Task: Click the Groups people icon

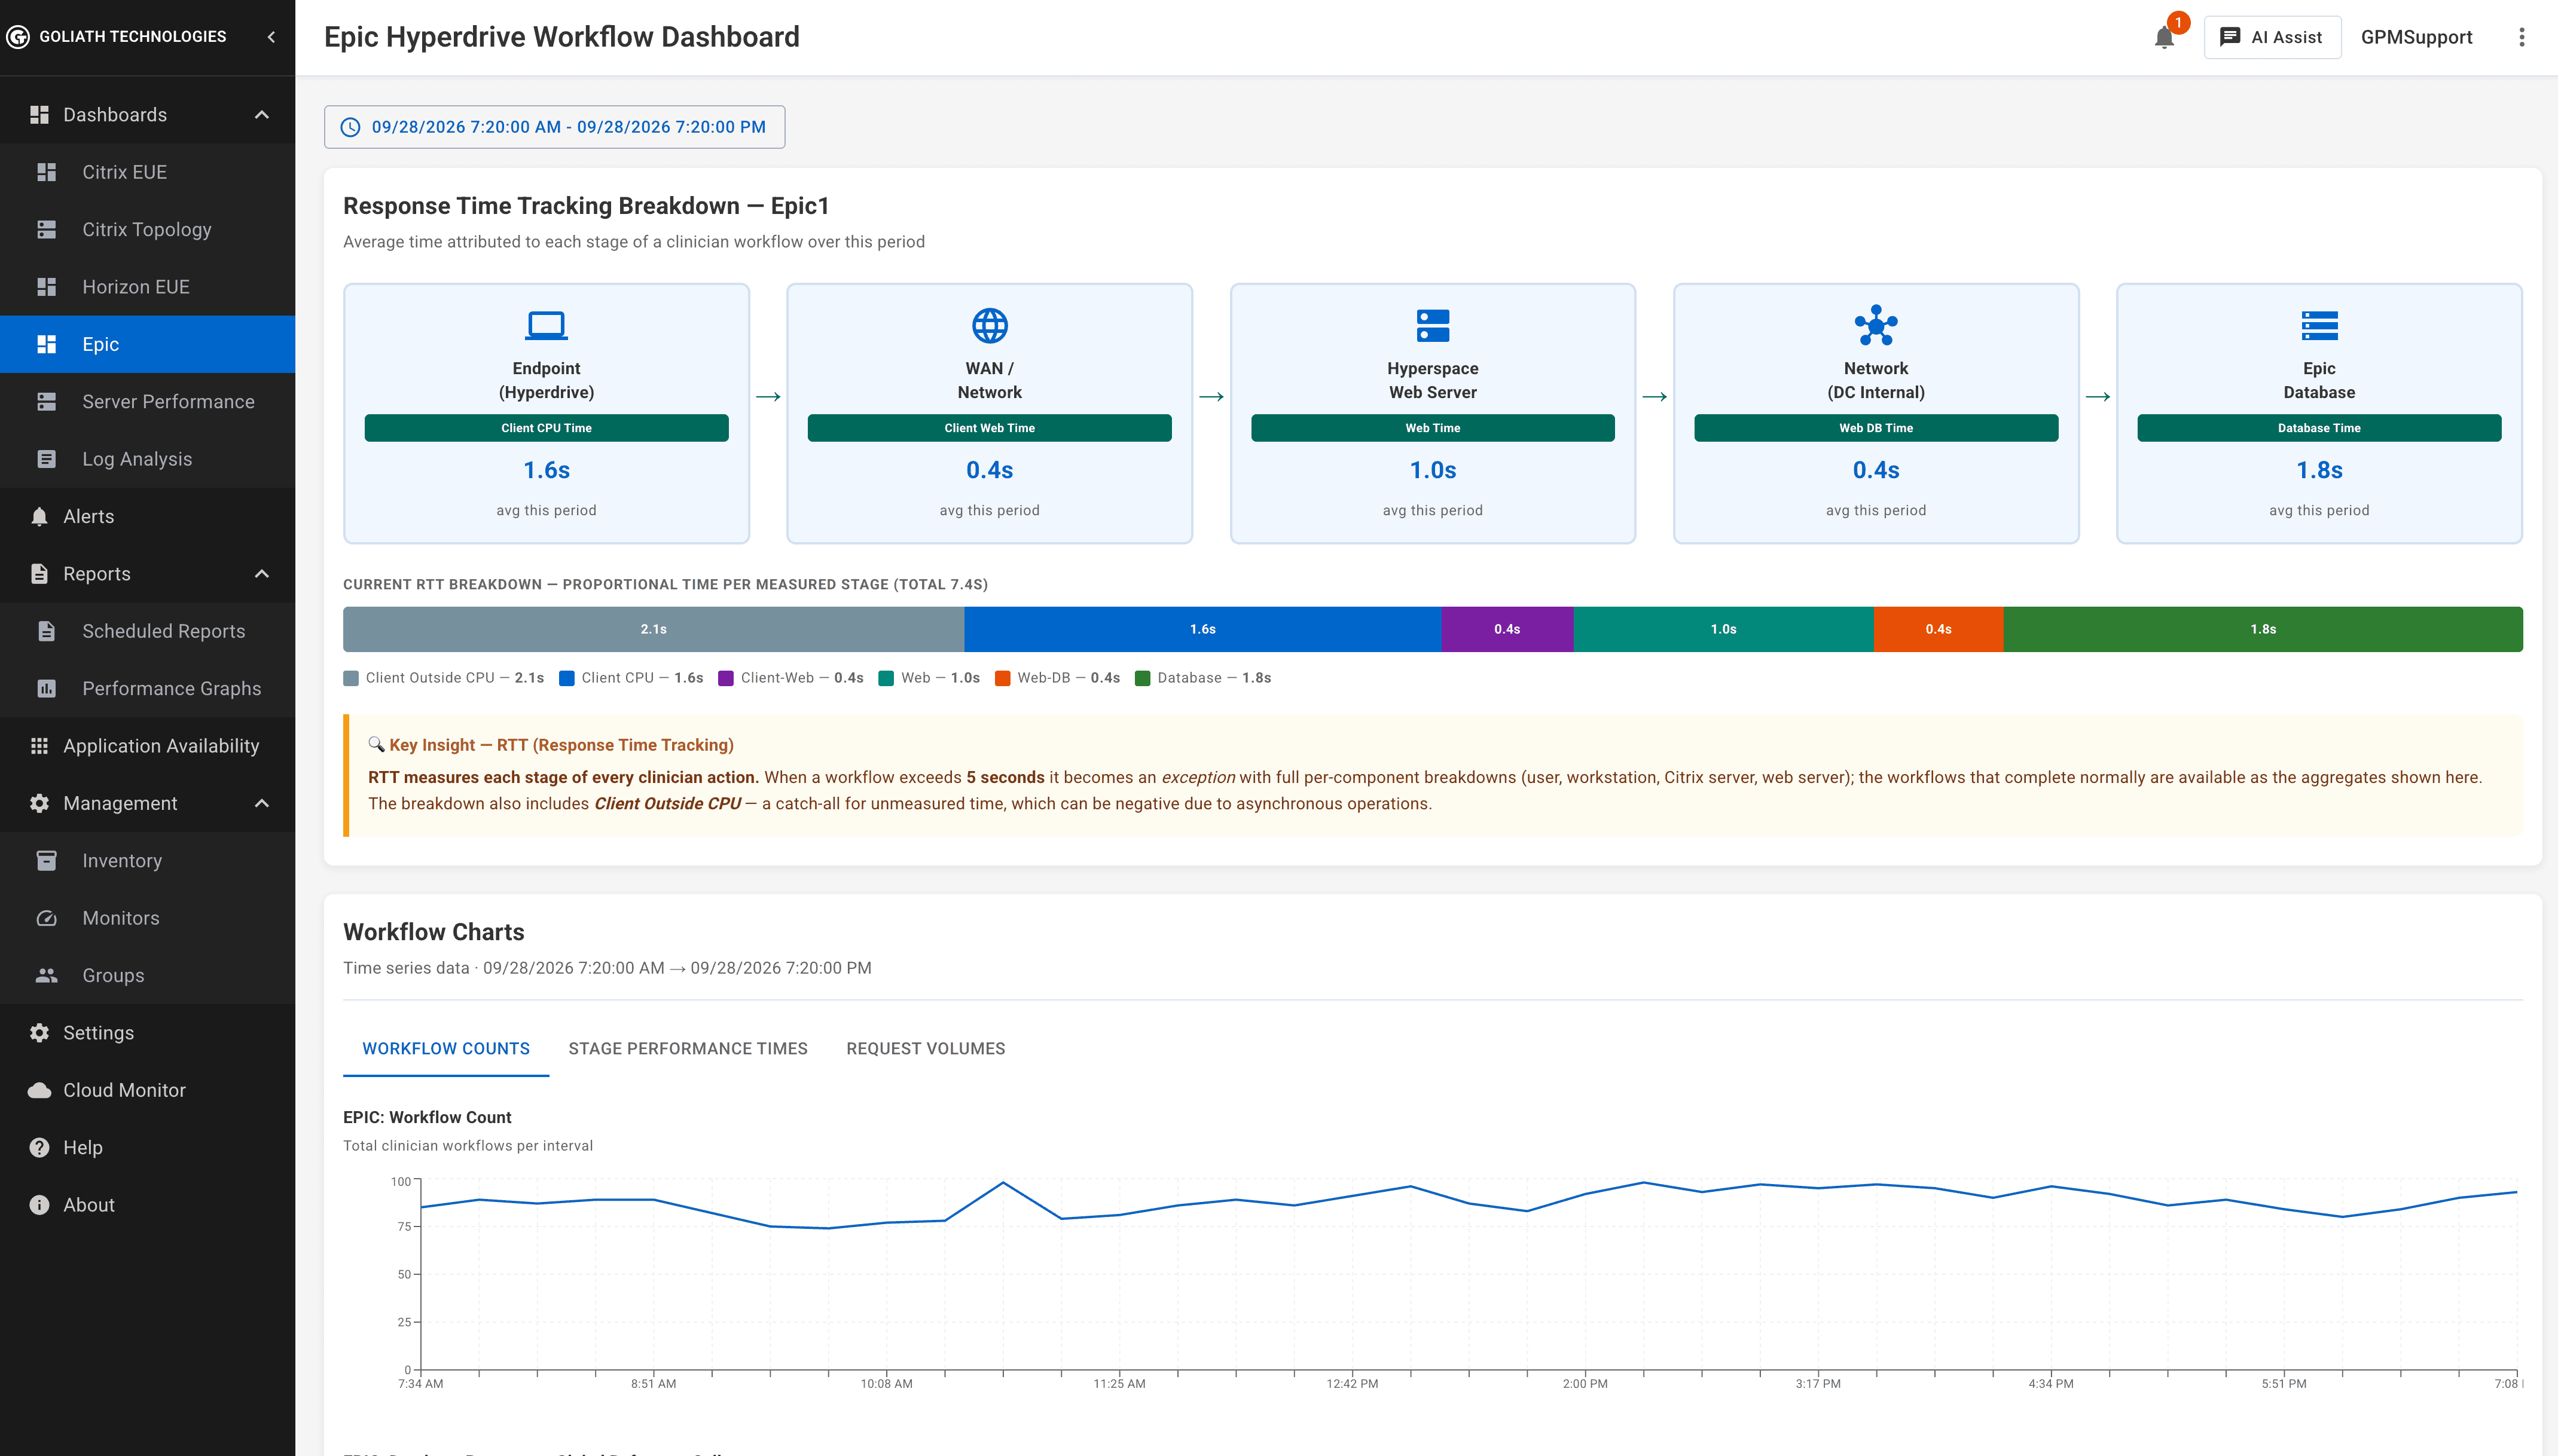Action: 46,975
